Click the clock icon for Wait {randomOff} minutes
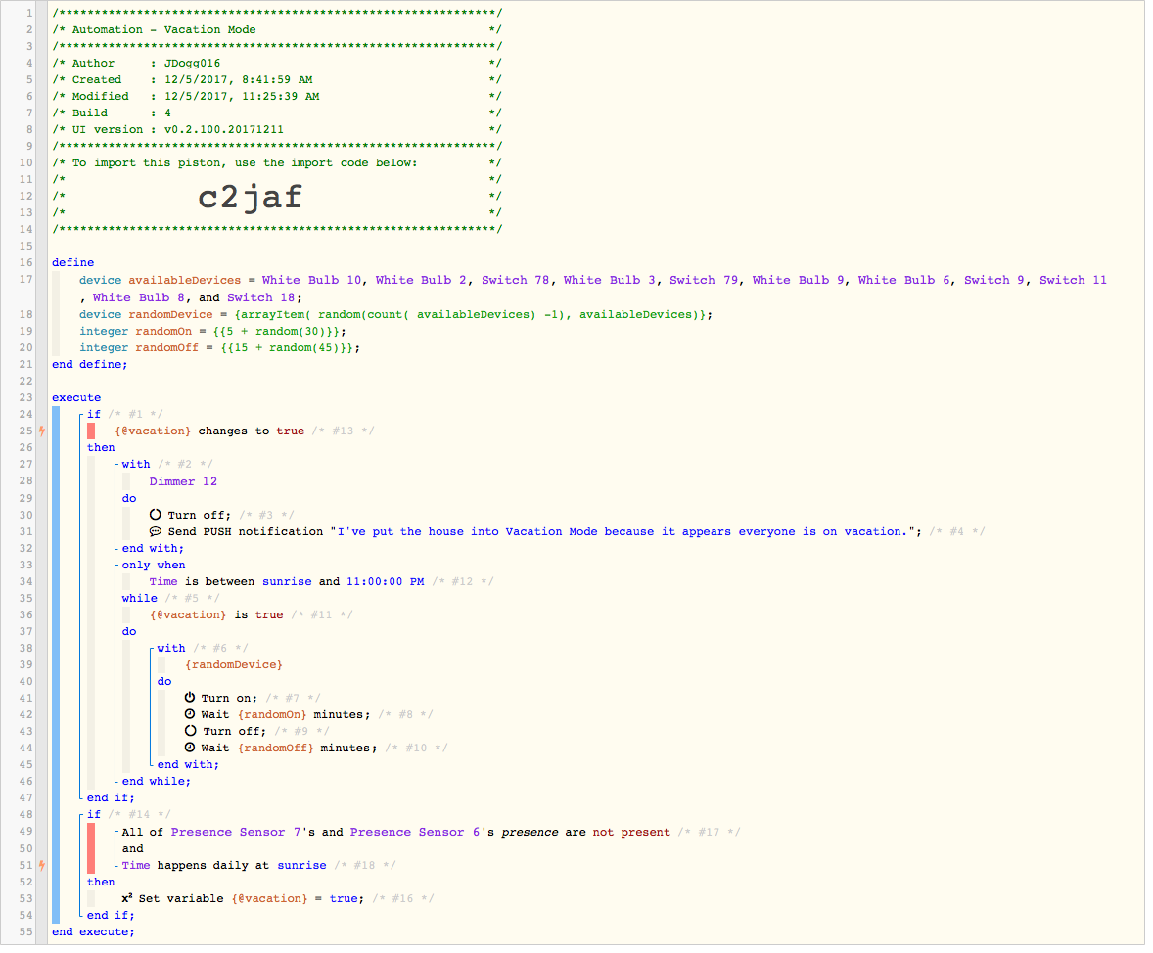1153x953 pixels. coord(190,749)
